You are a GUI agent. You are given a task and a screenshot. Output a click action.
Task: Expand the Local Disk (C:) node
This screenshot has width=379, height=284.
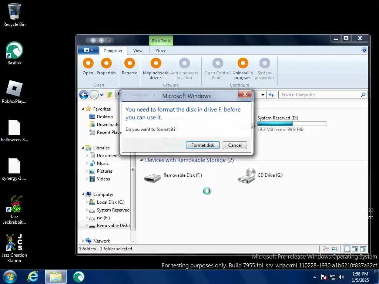pyautogui.click(x=87, y=202)
